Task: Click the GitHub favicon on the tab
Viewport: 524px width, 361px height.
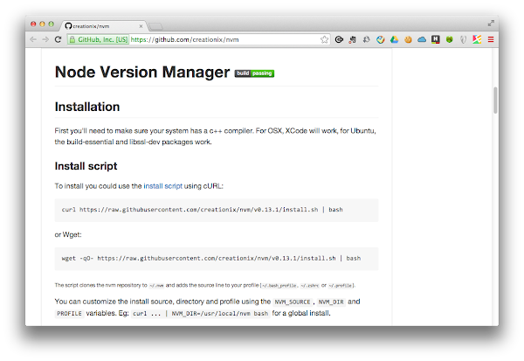Action: pyautogui.click(x=68, y=25)
